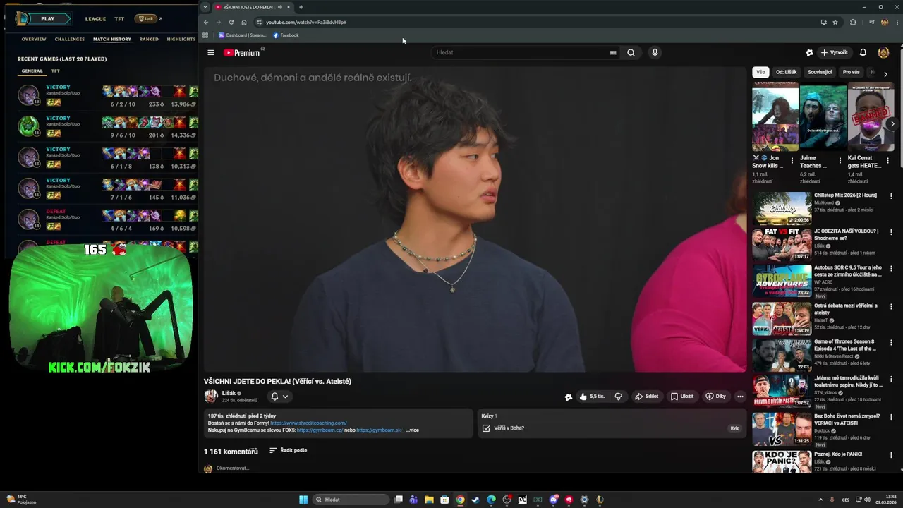903x508 pixels.
Task: Select the 'Vše' filter chip
Action: pos(760,72)
